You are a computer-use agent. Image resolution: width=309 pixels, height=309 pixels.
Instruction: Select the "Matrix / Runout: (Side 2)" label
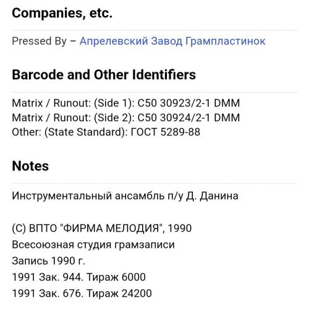73,117
